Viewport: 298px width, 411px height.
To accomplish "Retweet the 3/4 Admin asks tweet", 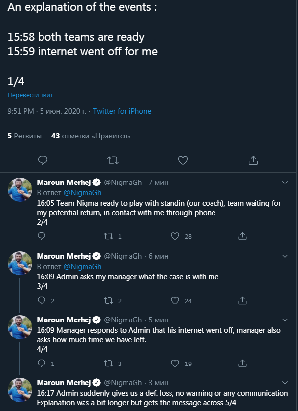I will click(x=109, y=300).
